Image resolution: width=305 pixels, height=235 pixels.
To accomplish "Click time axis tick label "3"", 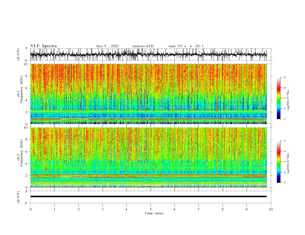I will click(102, 209).
